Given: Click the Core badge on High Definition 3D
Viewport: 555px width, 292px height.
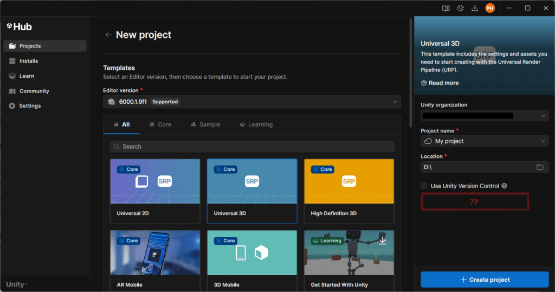Looking at the screenshot, I should (x=322, y=169).
